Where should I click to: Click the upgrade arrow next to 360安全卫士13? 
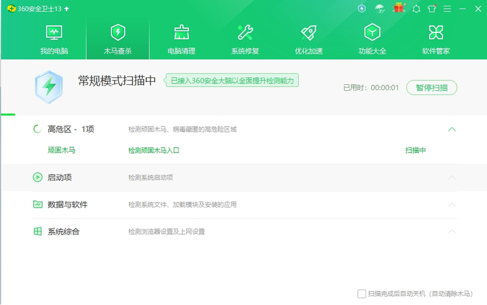pyautogui.click(x=66, y=8)
